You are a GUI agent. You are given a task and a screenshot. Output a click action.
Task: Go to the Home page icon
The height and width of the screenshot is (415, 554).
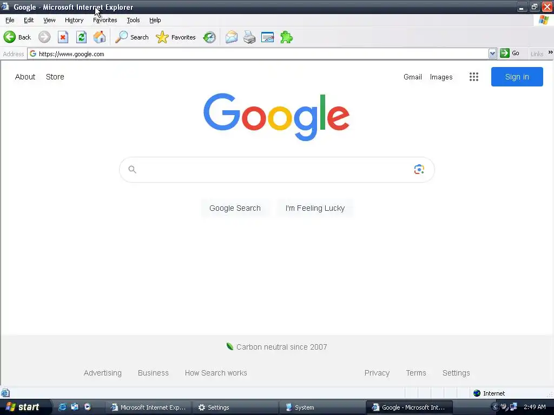pos(100,37)
